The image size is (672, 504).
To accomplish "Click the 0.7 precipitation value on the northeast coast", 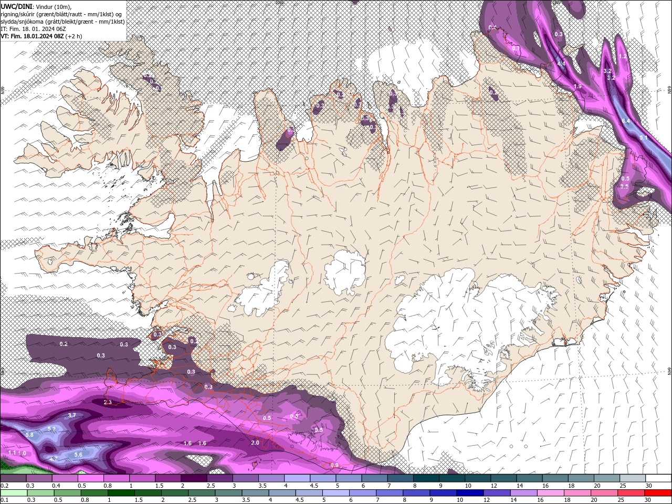I will [516, 48].
